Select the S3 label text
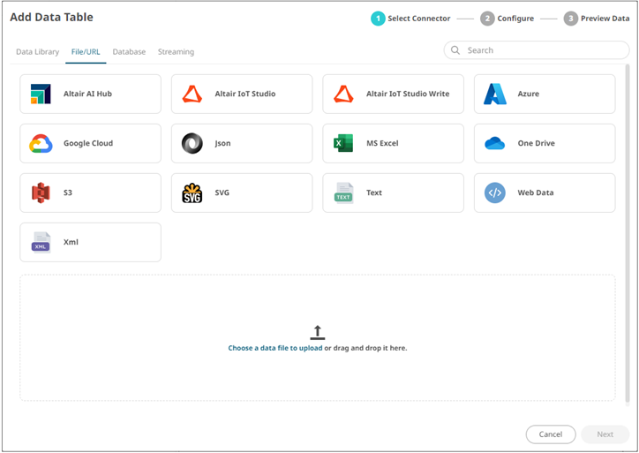The height and width of the screenshot is (453, 639). coord(68,193)
